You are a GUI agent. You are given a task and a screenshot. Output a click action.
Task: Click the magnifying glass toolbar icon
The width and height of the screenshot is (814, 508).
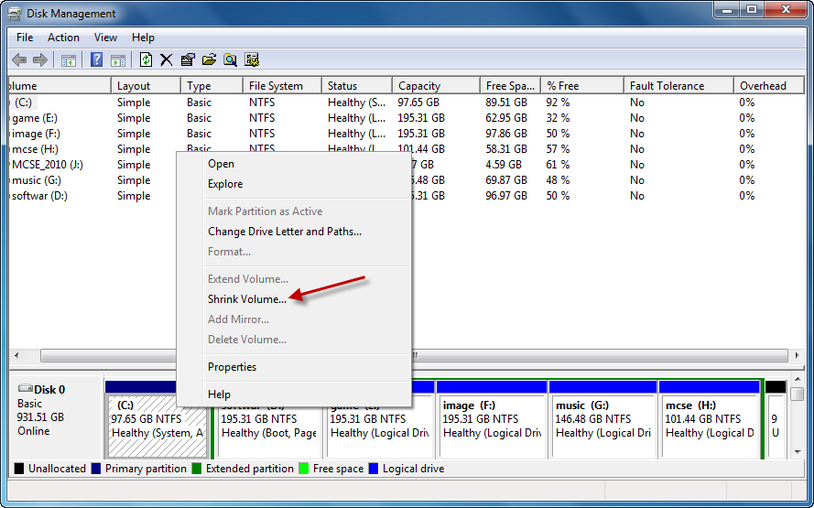click(231, 60)
